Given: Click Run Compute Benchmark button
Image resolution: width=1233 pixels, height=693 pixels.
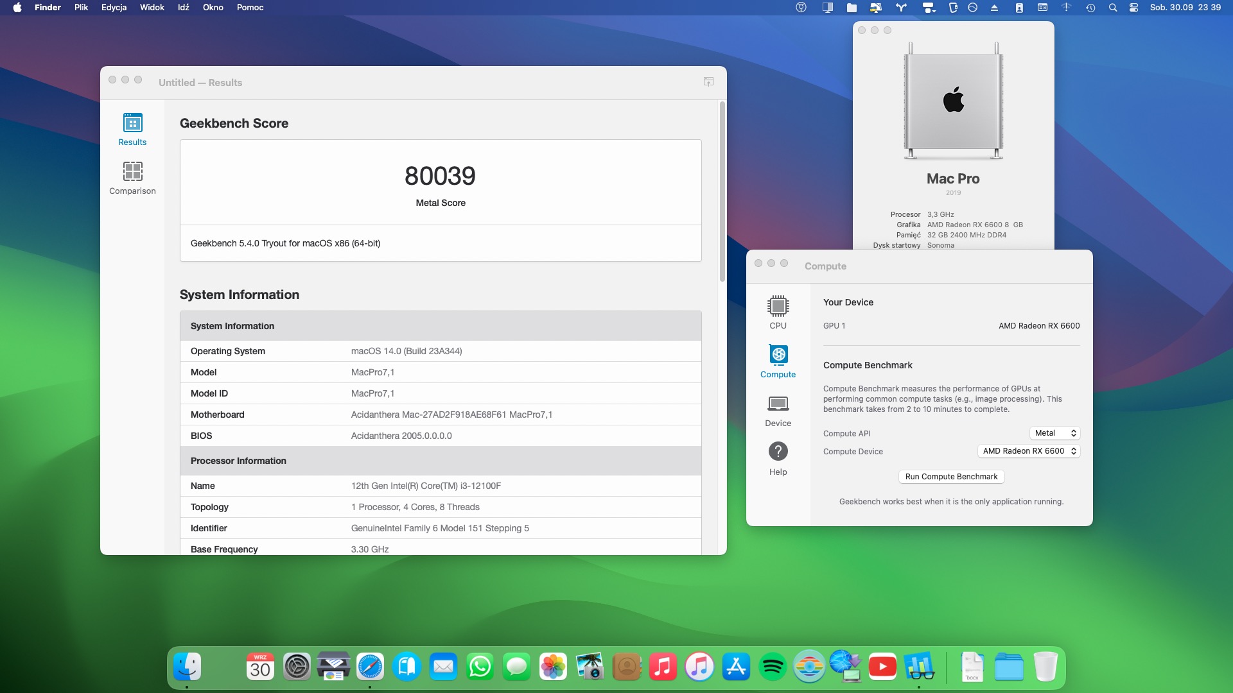Looking at the screenshot, I should [951, 477].
